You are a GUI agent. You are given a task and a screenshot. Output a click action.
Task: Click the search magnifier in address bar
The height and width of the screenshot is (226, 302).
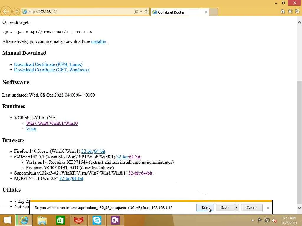pyautogui.click(x=136, y=11)
